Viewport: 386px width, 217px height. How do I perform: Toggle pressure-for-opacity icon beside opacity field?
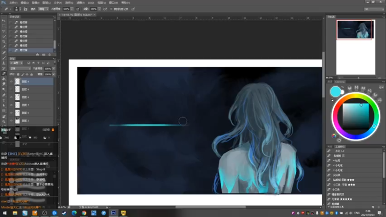pyautogui.click(x=78, y=9)
